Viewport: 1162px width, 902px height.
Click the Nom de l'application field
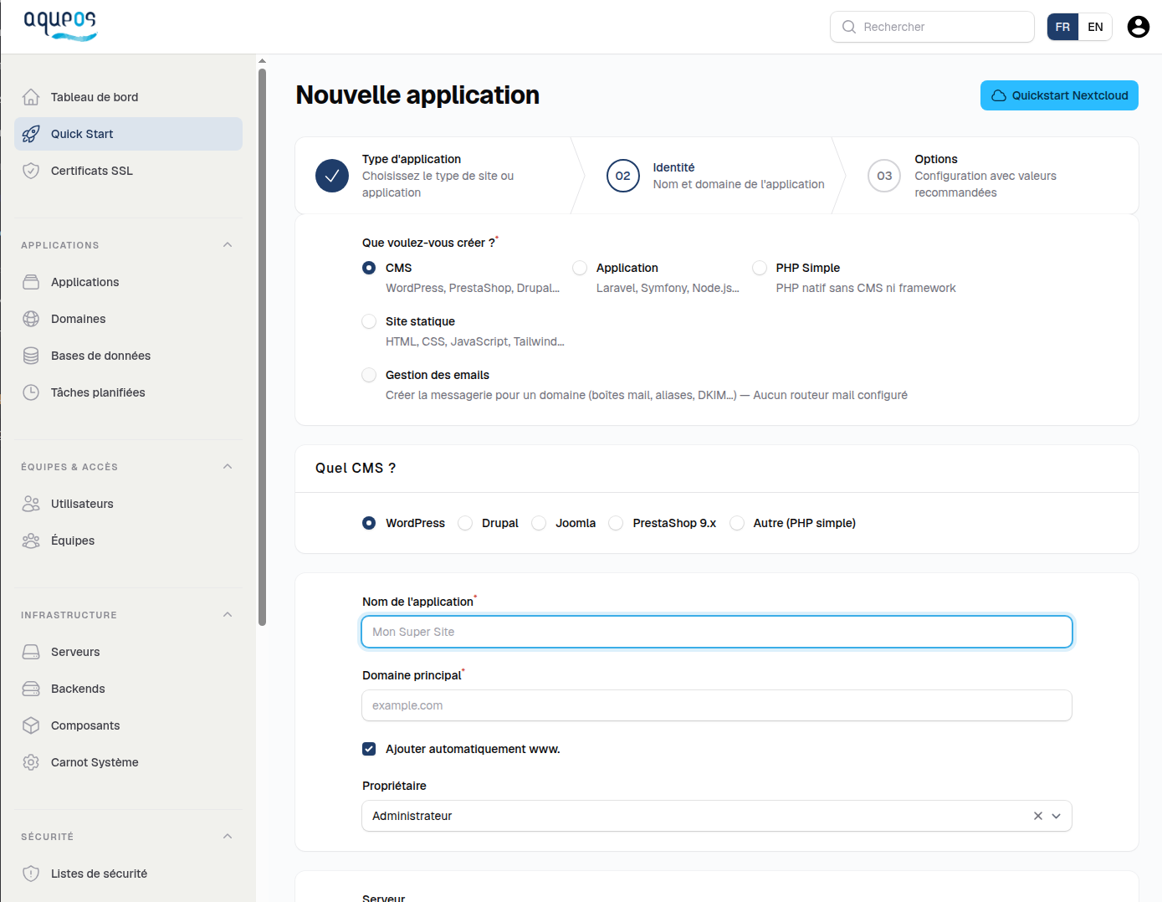(717, 632)
